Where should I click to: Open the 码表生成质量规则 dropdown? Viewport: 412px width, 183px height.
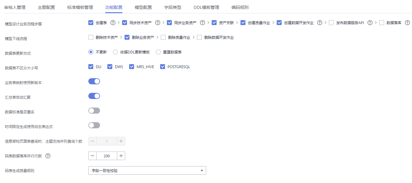pyautogui.click(x=147, y=170)
